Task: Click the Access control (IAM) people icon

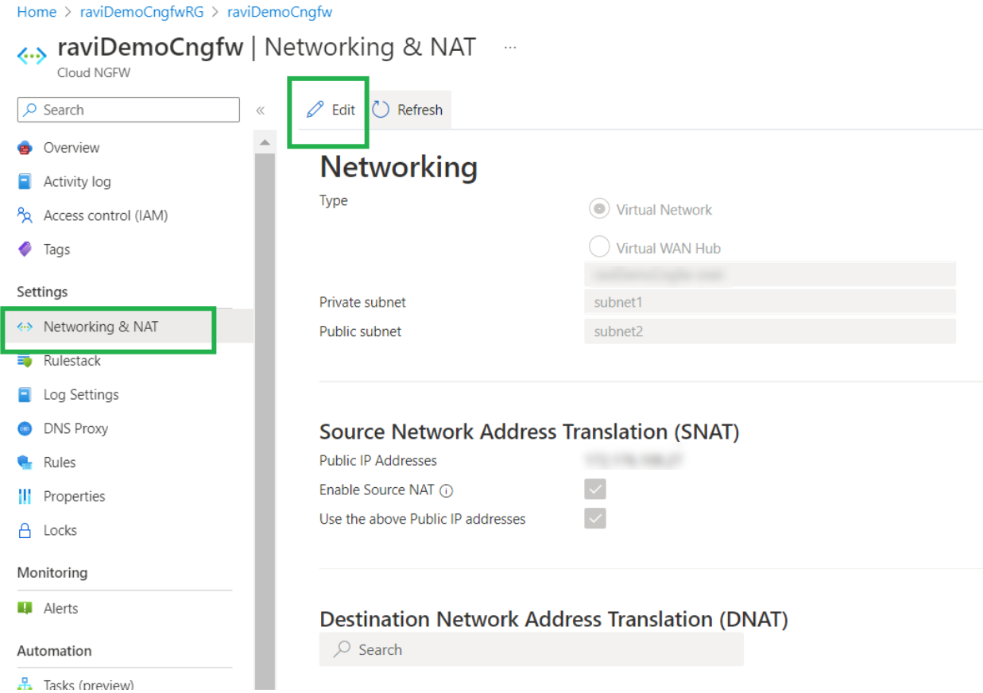Action: (25, 215)
